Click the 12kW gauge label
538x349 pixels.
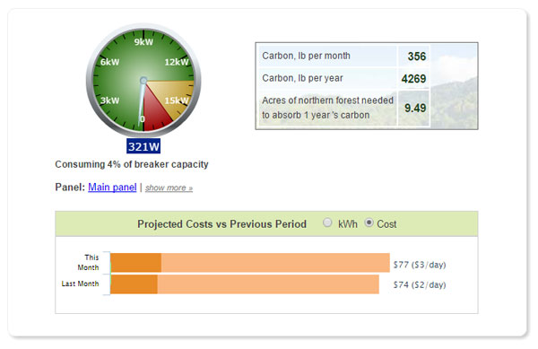coord(177,62)
